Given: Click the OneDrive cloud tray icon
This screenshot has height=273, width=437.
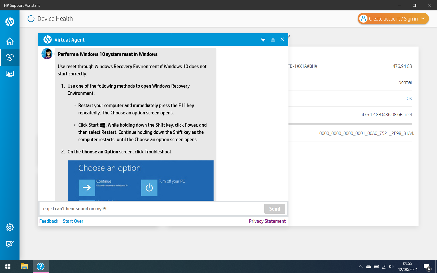Looking at the screenshot, I should tap(369, 266).
